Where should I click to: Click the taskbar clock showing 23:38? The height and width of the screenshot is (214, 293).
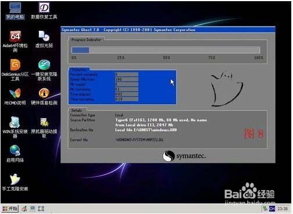(283, 209)
